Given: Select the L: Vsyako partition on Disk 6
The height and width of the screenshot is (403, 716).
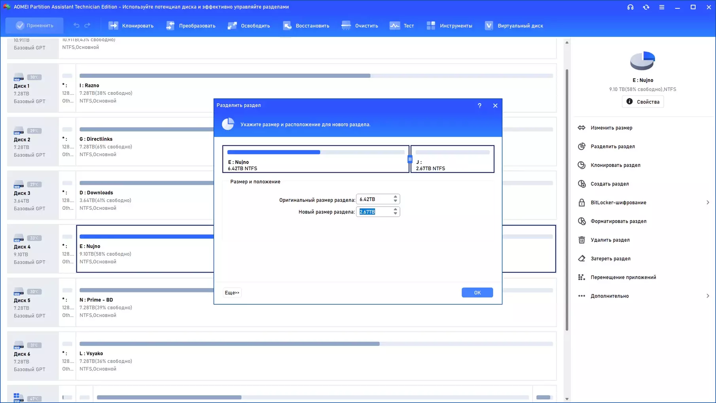Looking at the screenshot, I should click(x=316, y=356).
